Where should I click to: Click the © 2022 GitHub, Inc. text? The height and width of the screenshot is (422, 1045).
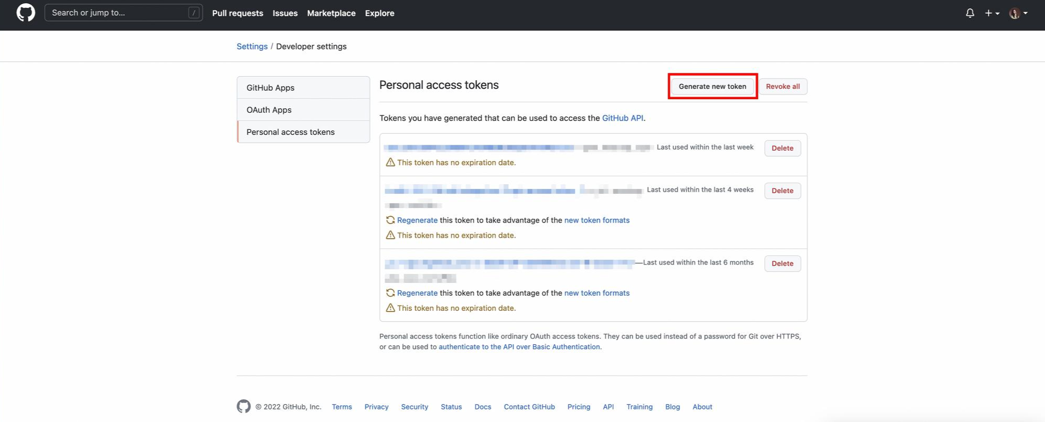pyautogui.click(x=288, y=407)
